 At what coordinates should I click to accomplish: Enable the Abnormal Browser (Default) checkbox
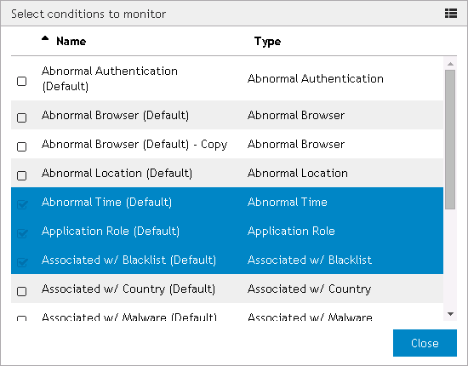[x=22, y=117]
